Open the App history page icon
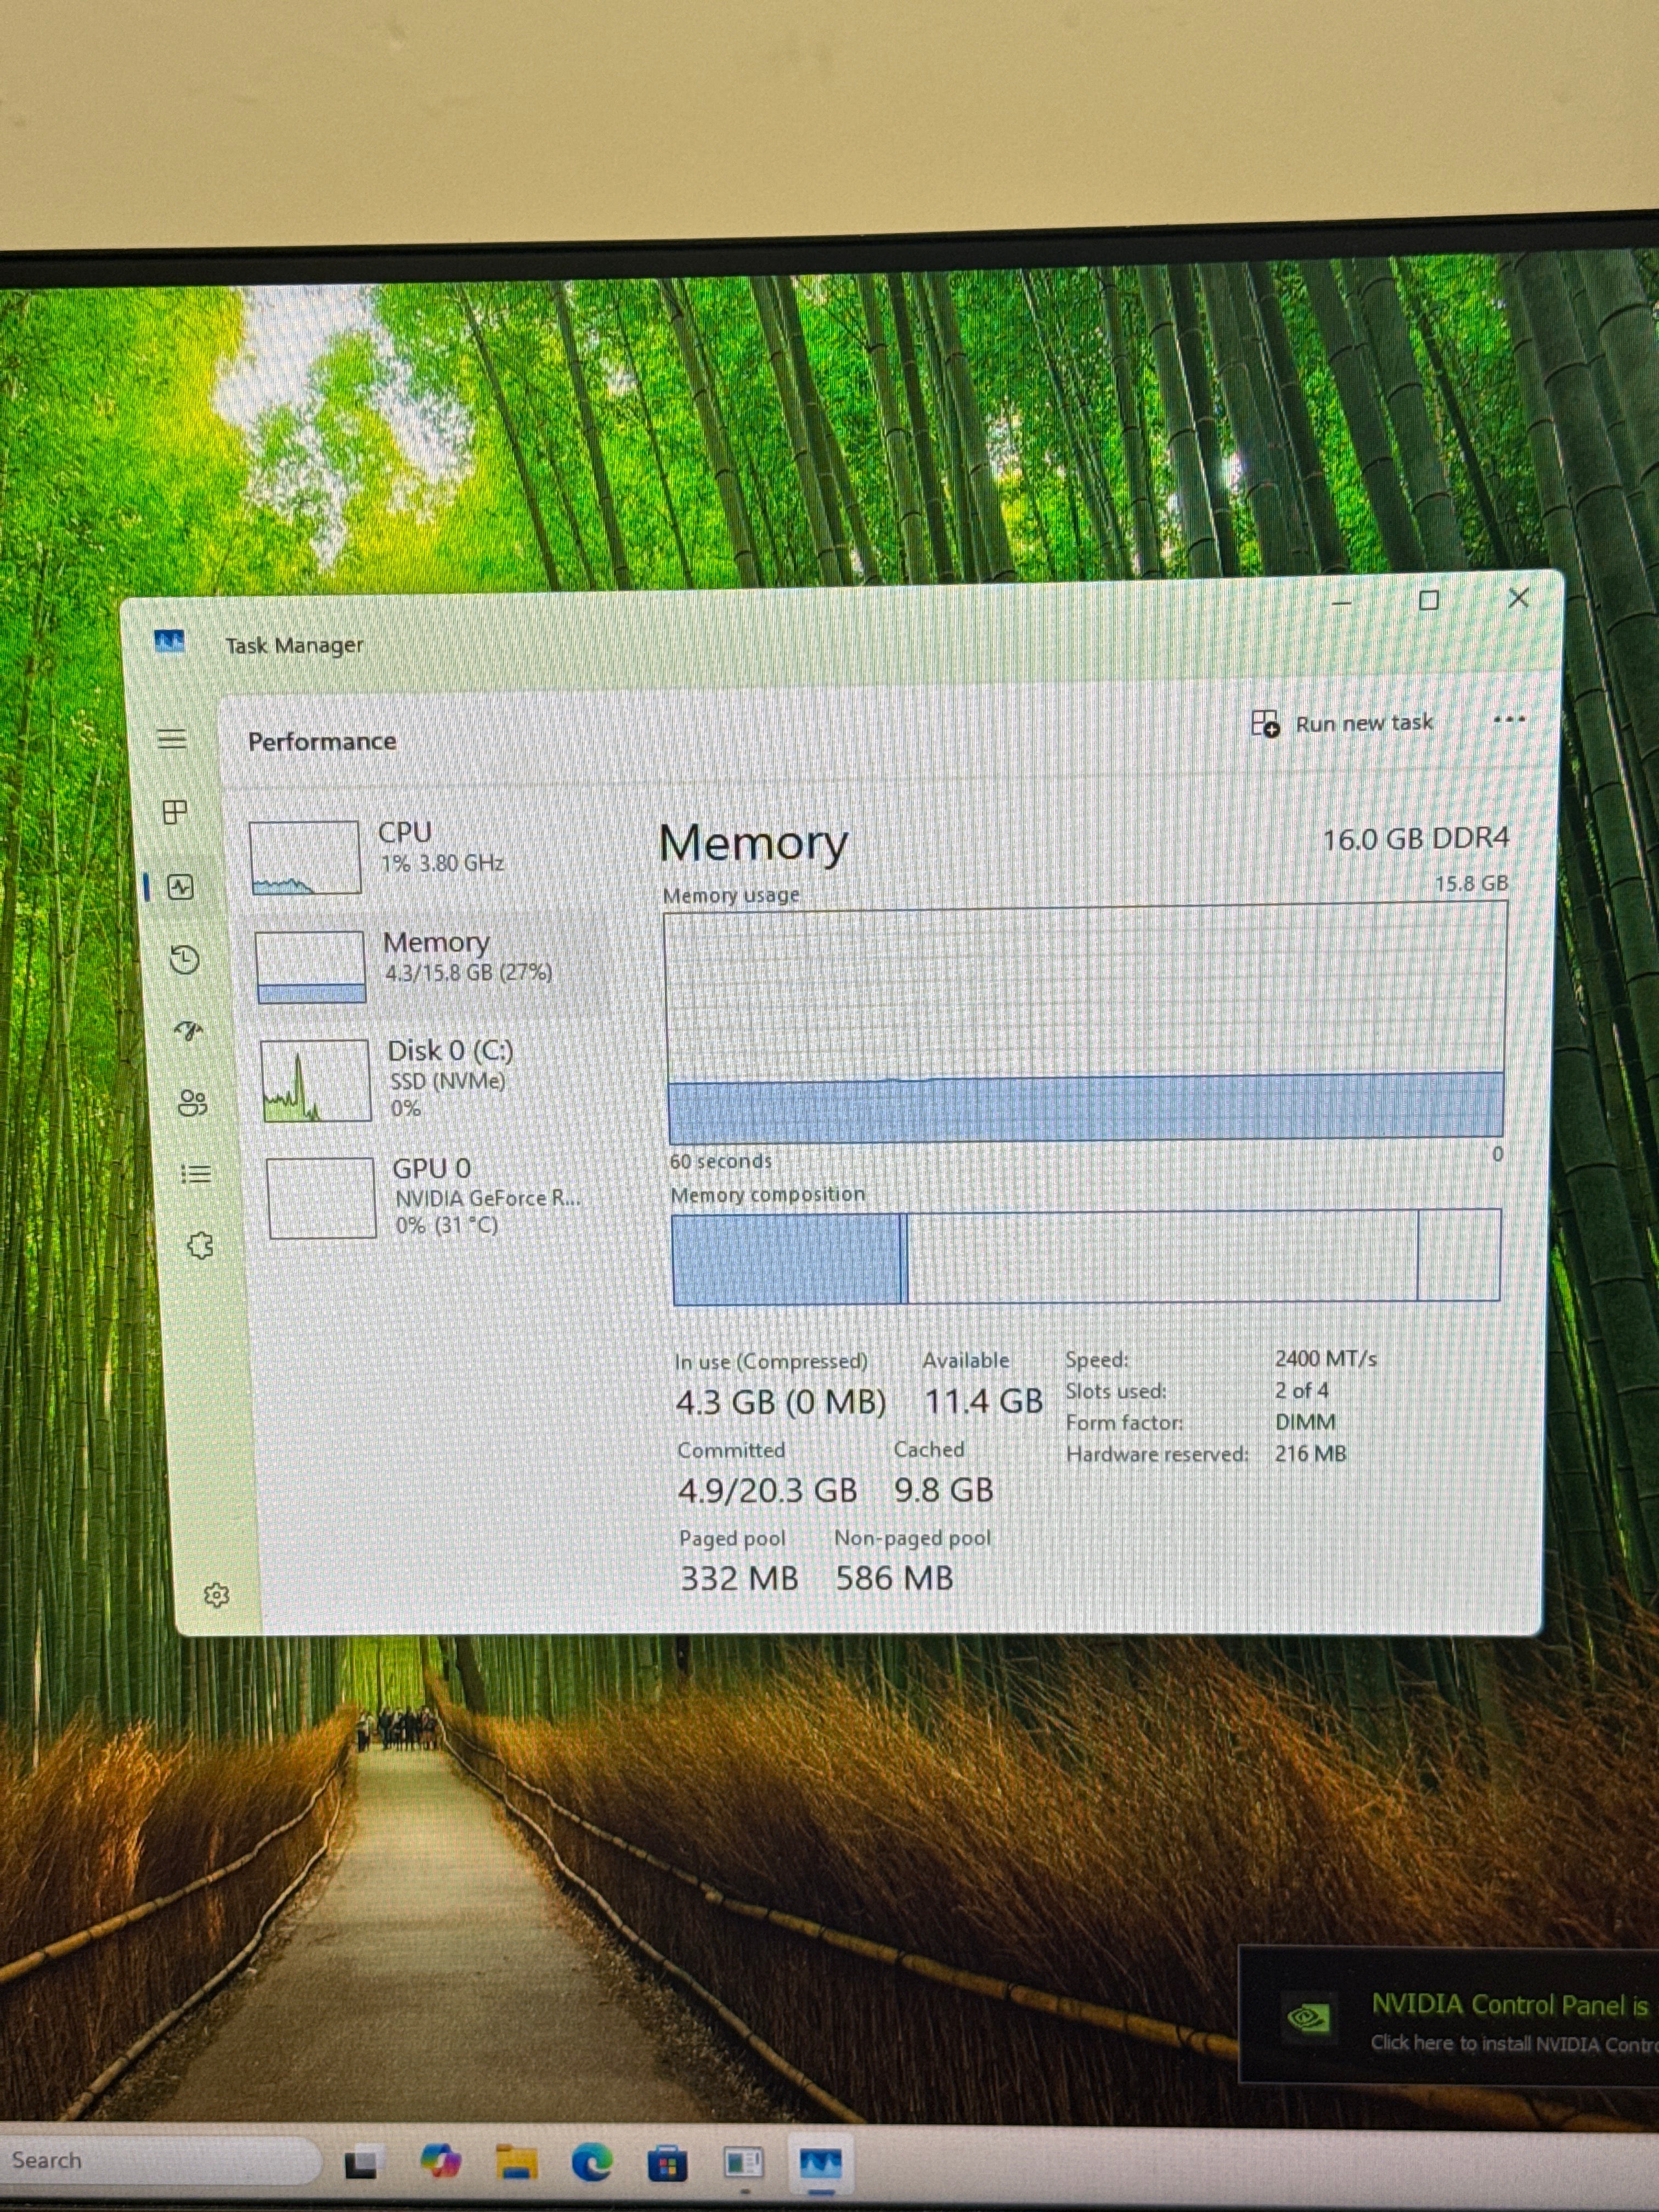Viewport: 1659px width, 2212px height. [x=184, y=960]
